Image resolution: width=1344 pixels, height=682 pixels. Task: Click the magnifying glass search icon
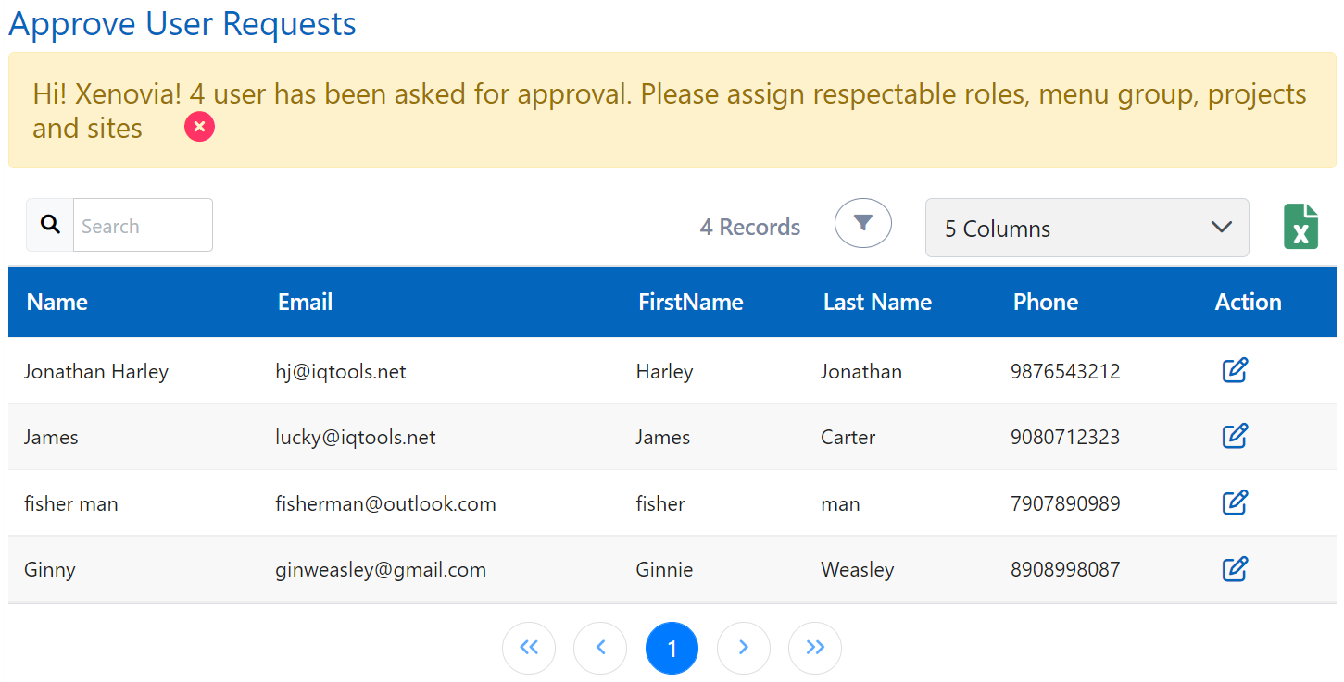[x=51, y=225]
